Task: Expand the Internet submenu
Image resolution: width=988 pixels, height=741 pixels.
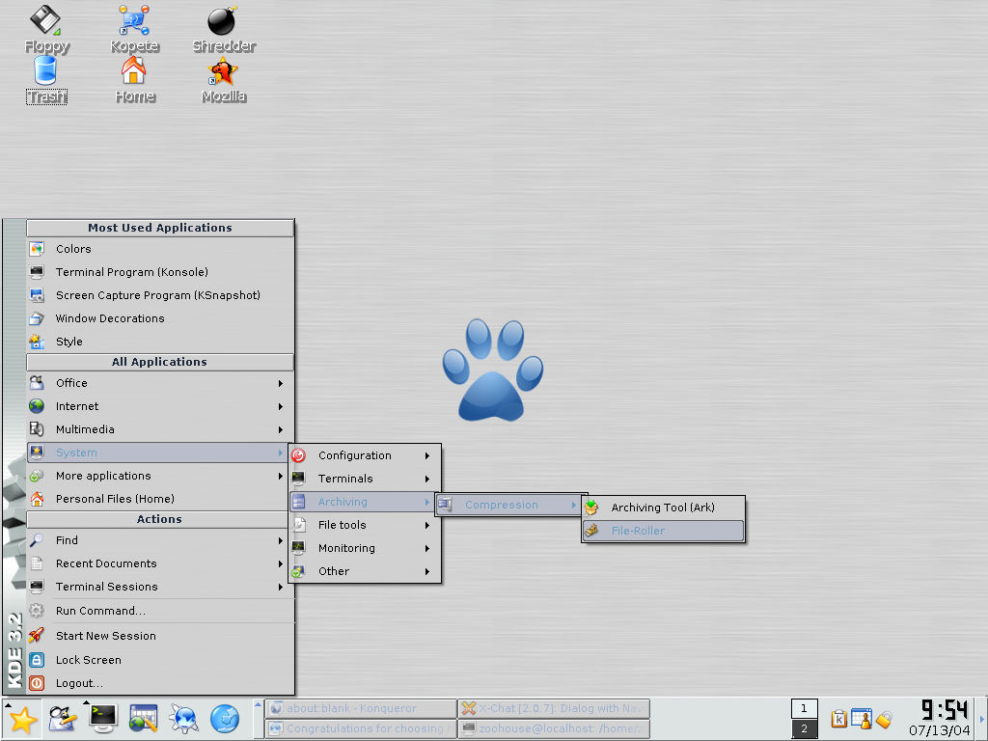Action: point(160,406)
